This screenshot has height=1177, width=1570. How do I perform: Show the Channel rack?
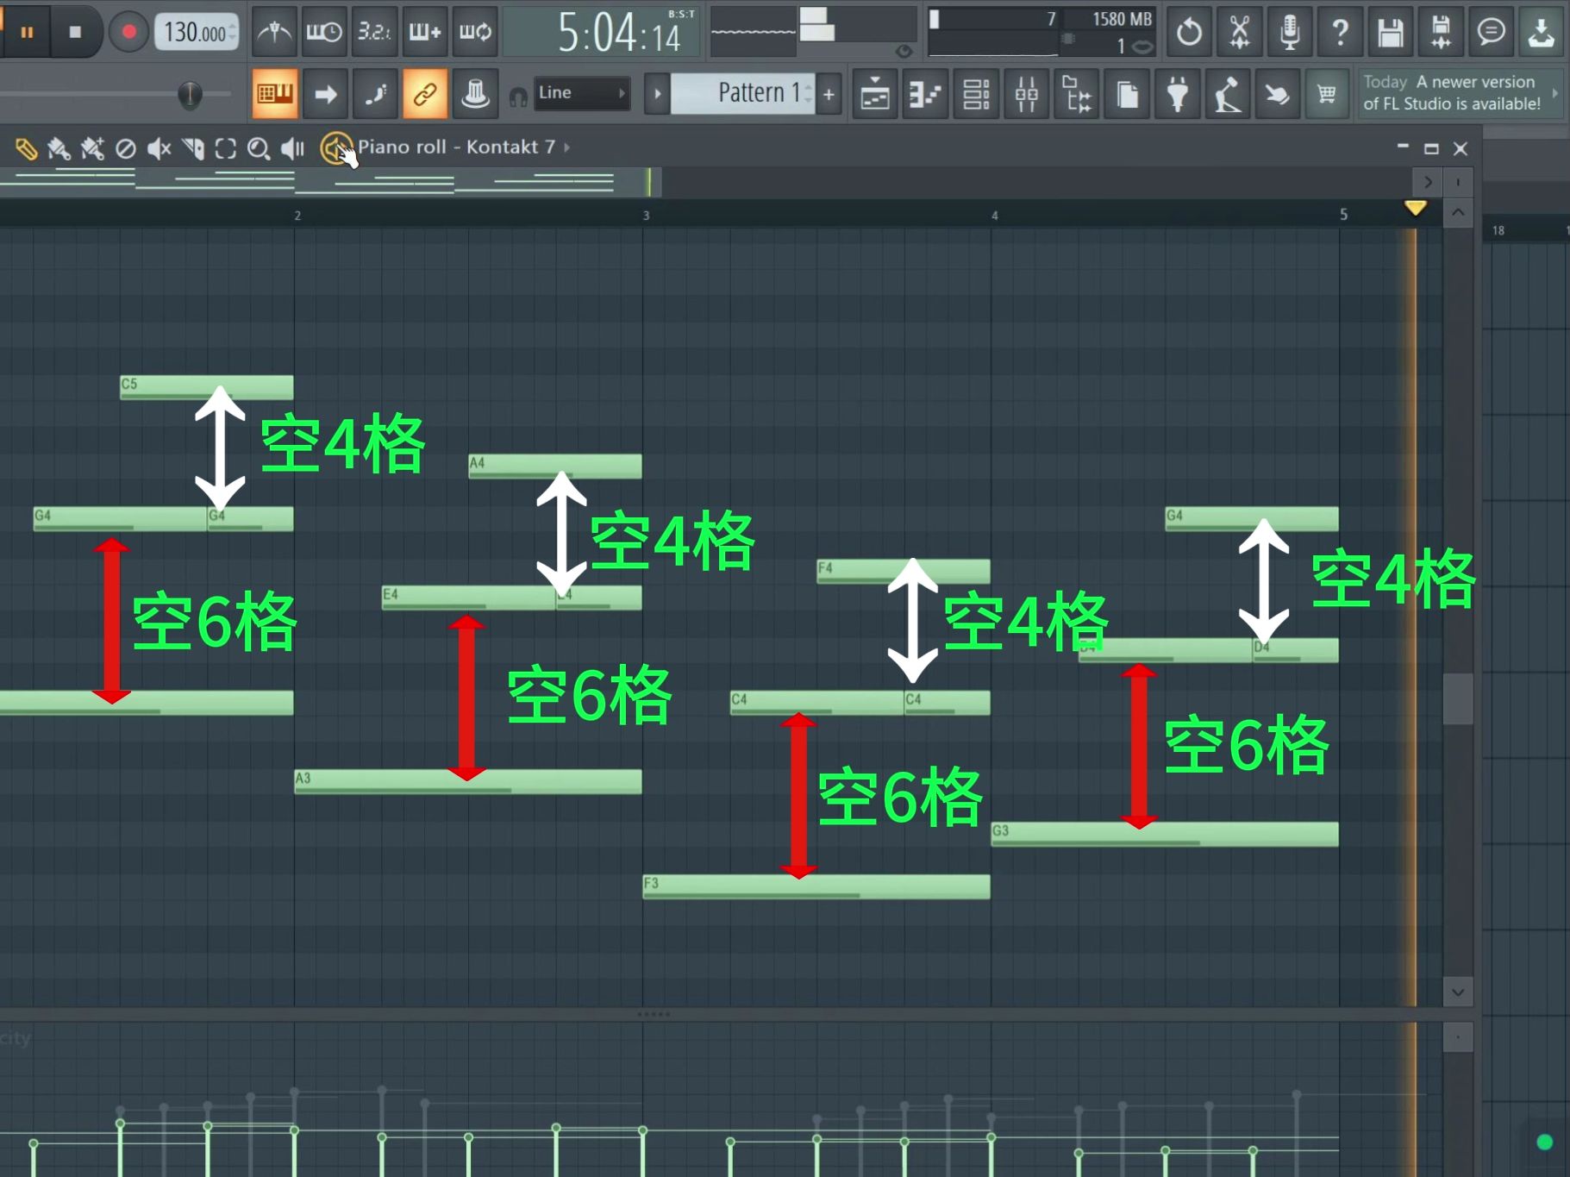[976, 93]
